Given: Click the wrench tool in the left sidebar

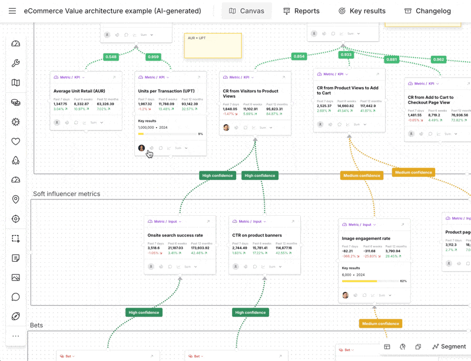Looking at the screenshot, I should pyautogui.click(x=16, y=63).
